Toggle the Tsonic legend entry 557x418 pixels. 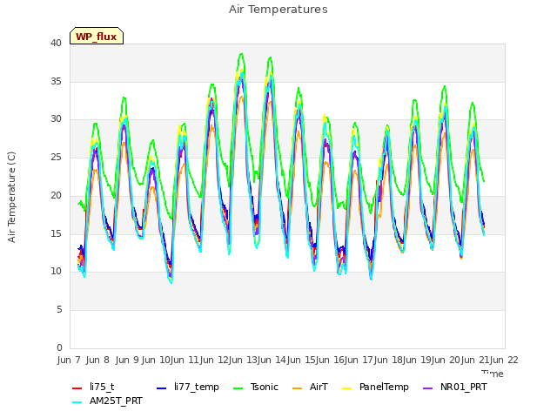(x=255, y=387)
